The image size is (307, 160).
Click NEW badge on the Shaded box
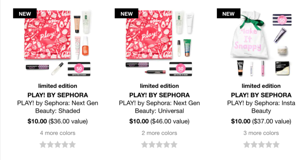[x=25, y=13]
